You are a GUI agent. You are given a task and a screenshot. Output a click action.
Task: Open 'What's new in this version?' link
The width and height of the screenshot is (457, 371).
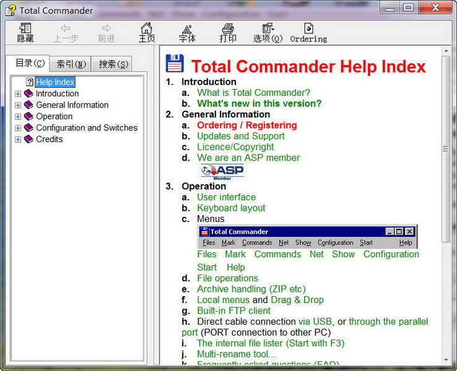[x=259, y=103]
